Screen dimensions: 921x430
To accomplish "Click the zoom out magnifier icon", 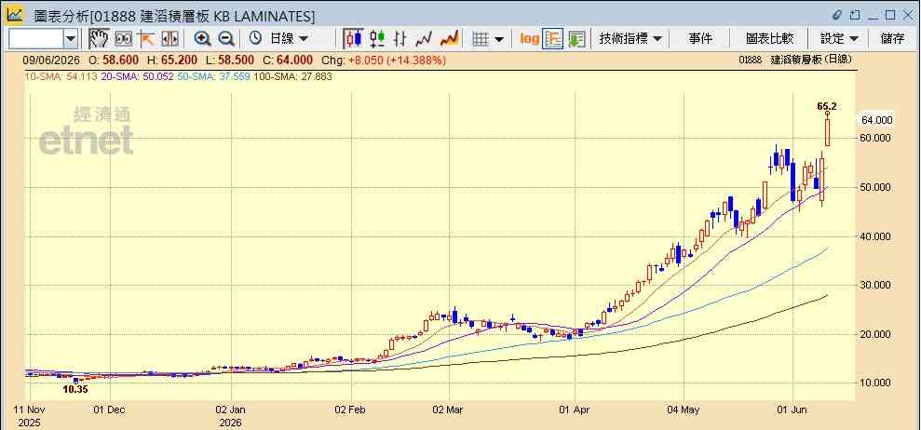I will coord(226,39).
